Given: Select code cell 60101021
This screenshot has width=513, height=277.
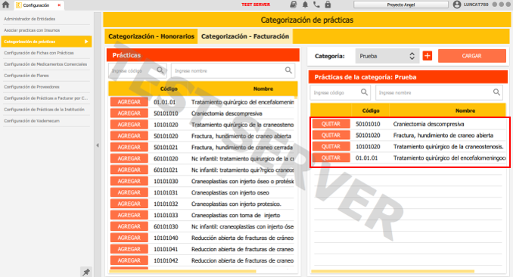Looking at the screenshot, I should (x=166, y=170).
